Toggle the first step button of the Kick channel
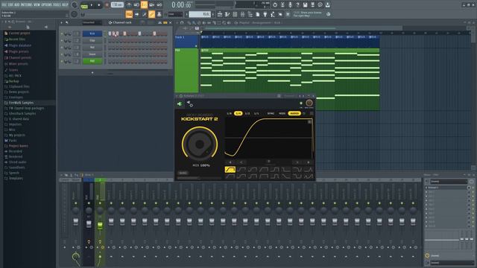Image resolution: width=477 pixels, height=268 pixels. (110, 33)
